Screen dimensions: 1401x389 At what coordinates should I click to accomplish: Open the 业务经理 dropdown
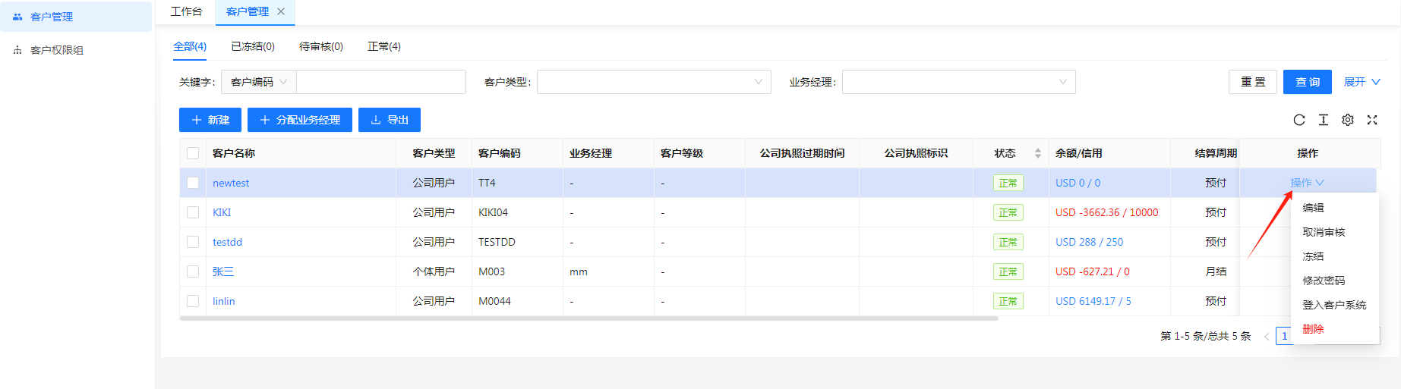click(x=958, y=82)
